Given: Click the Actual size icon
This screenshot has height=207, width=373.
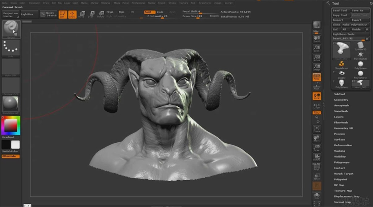Looking at the screenshot, I should tap(317, 58).
